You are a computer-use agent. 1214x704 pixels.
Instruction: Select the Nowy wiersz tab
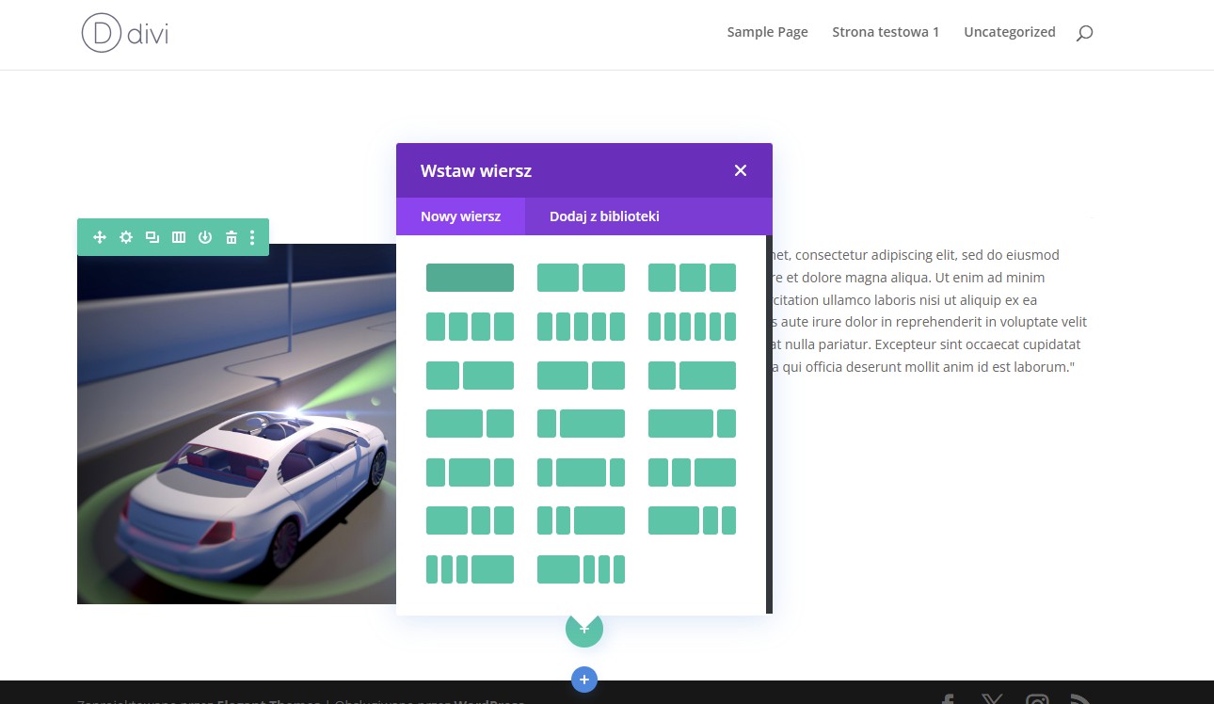coord(460,216)
